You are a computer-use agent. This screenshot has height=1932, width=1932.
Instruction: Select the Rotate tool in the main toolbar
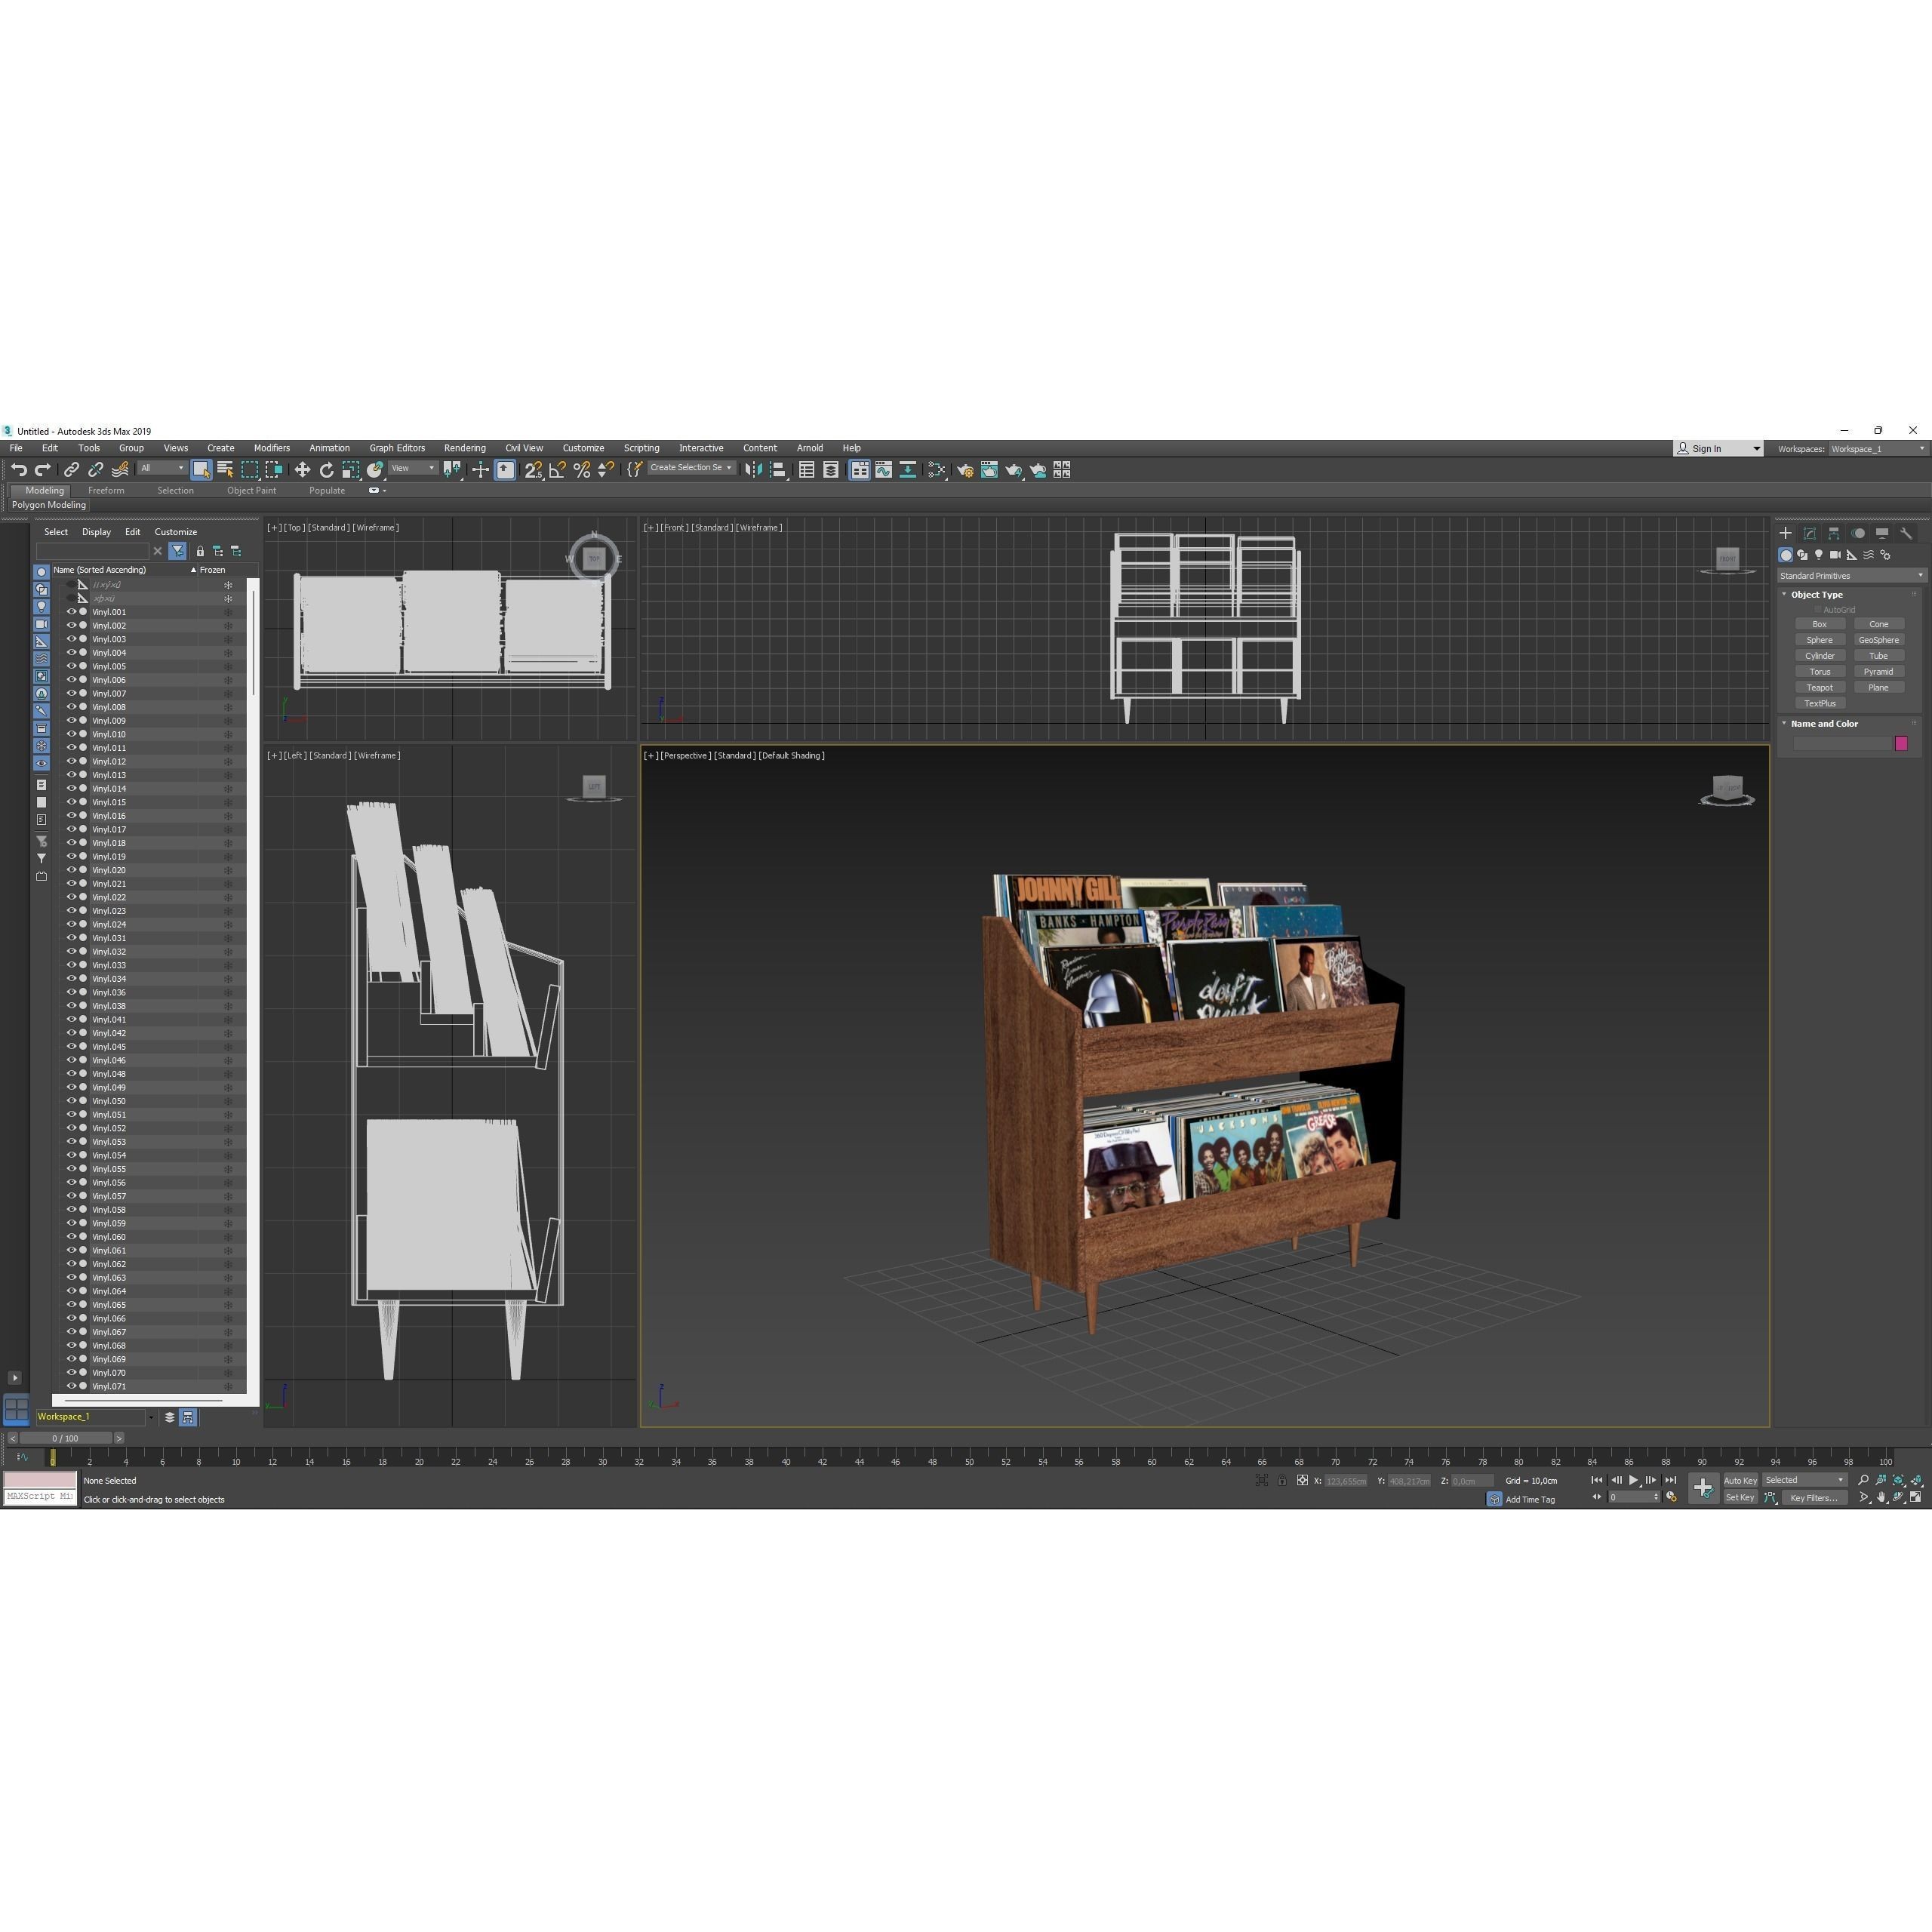[327, 470]
